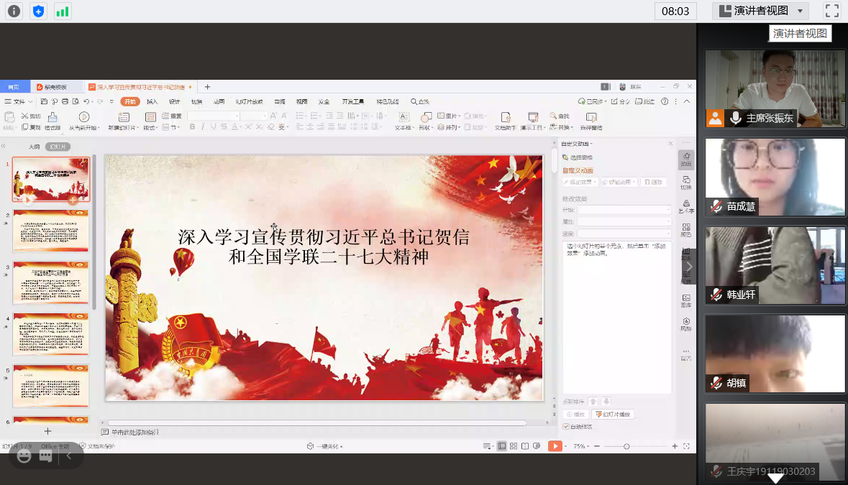Click the slideshow play (幻灯片播放) button

pos(613,415)
